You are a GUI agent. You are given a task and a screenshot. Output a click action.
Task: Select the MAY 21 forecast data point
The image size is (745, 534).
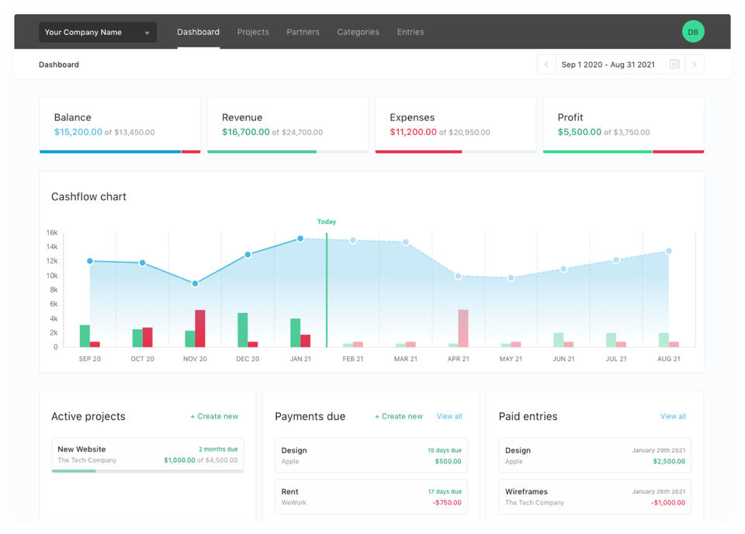[x=511, y=278]
